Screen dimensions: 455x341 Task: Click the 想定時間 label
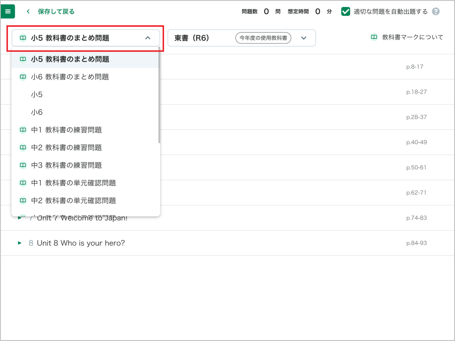pyautogui.click(x=298, y=12)
